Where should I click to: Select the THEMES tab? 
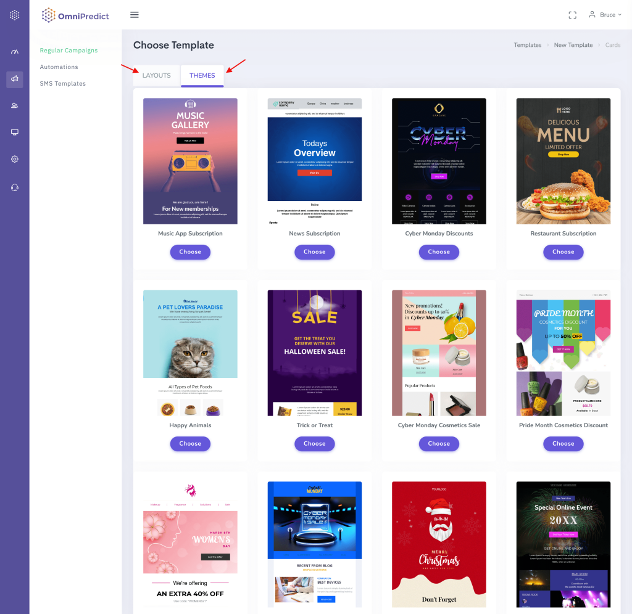[202, 75]
